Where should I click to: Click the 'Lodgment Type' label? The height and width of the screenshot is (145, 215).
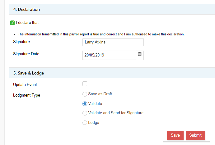coord(26,95)
